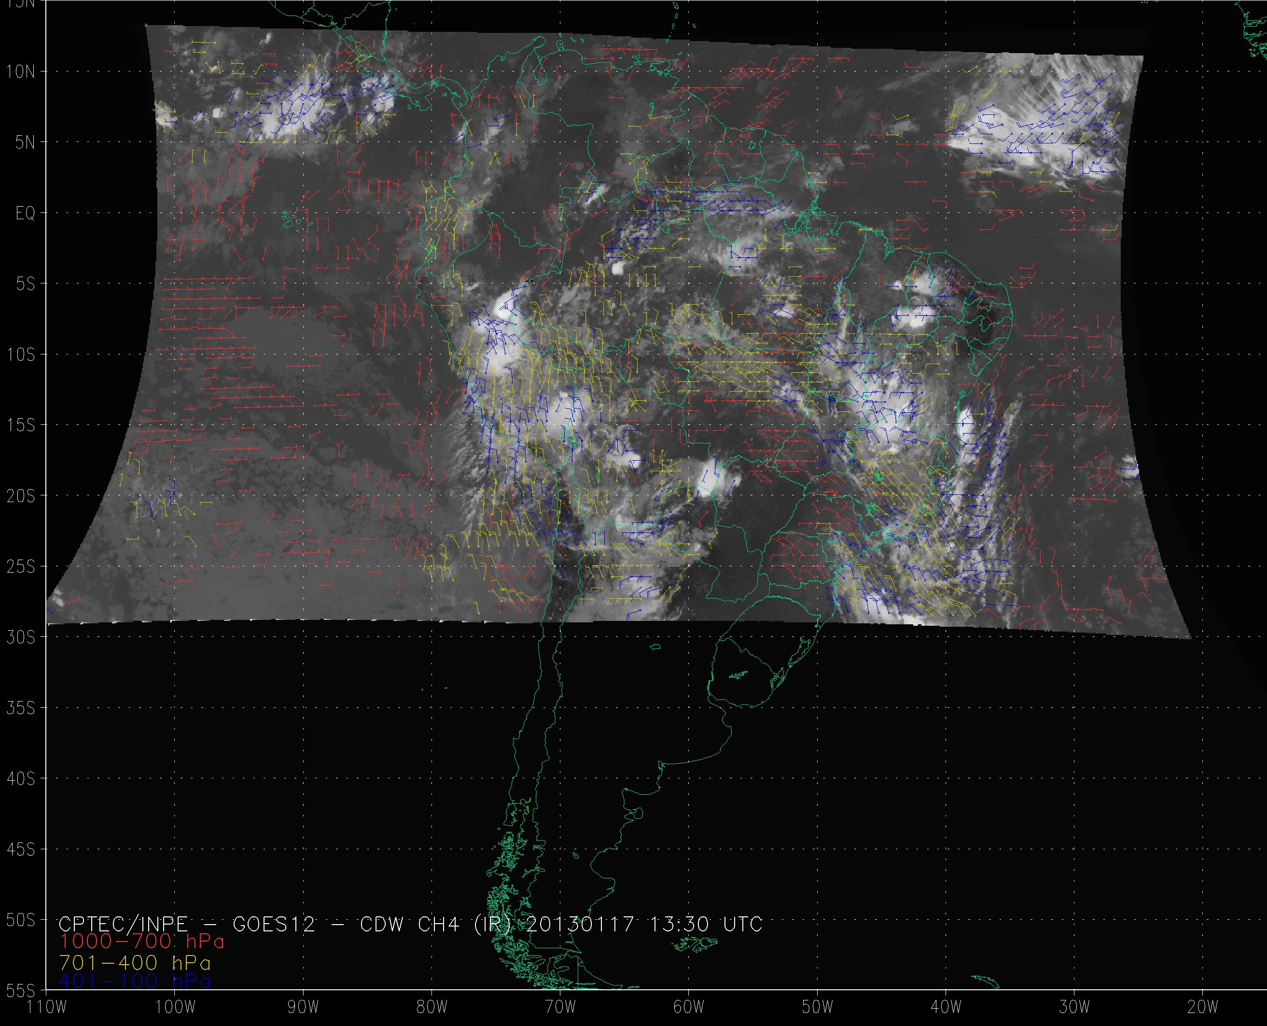Click the CPTEC/INPE GOES12 title text
The image size is (1267, 1026).
click(411, 924)
